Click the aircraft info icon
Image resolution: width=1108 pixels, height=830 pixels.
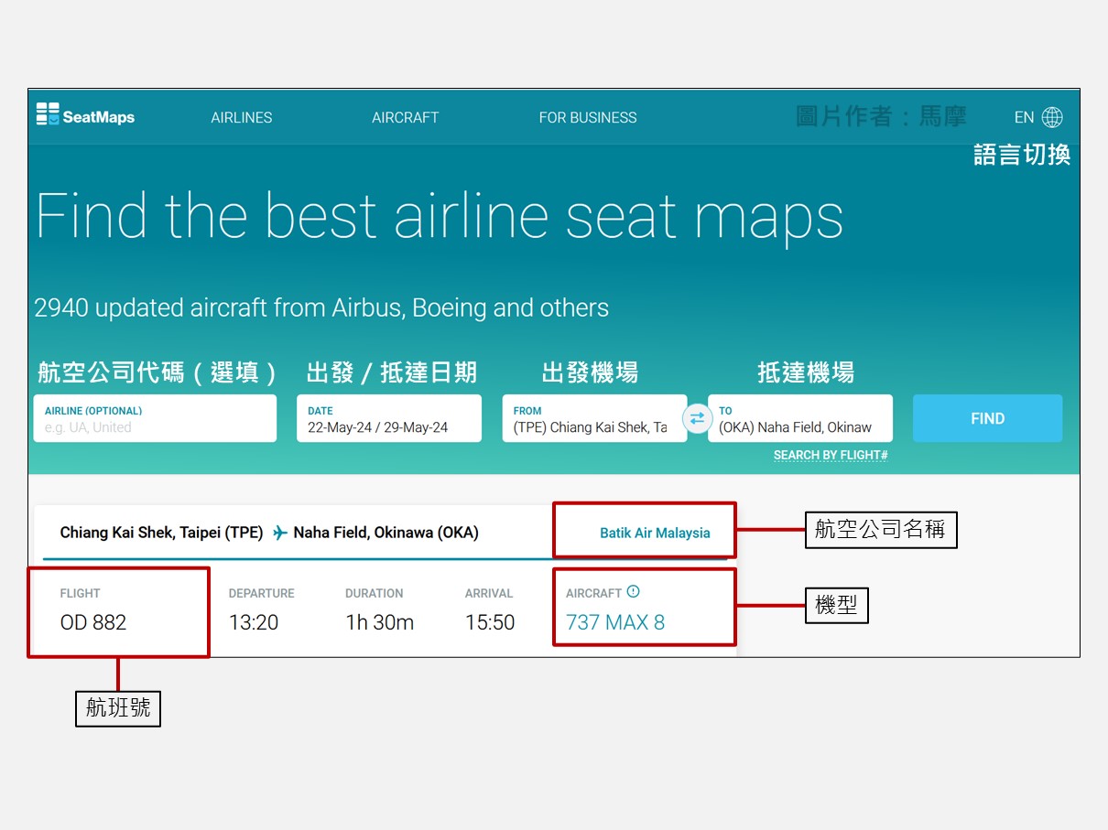(633, 592)
